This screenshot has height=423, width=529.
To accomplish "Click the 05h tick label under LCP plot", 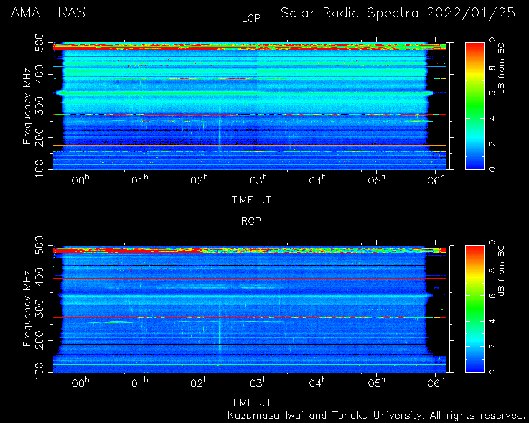I will (377, 179).
